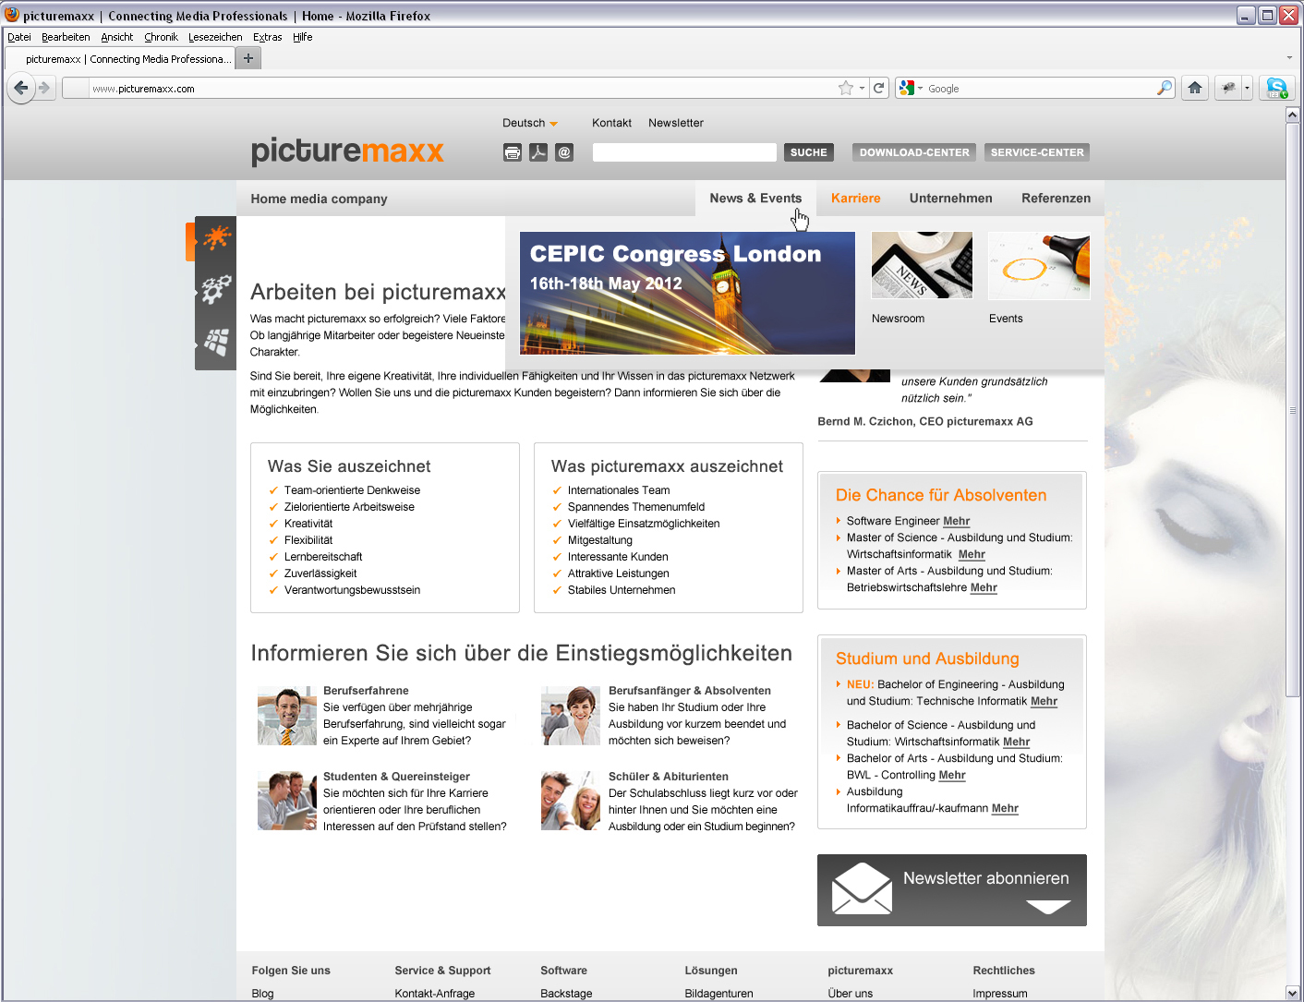Click the CEPIC Congress London banner
Image resolution: width=1304 pixels, height=1002 pixels.
pyautogui.click(x=687, y=293)
